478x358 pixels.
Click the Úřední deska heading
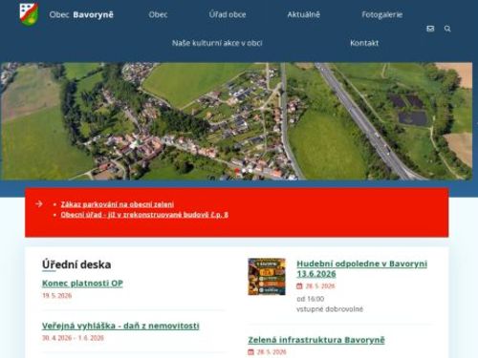(x=76, y=264)
